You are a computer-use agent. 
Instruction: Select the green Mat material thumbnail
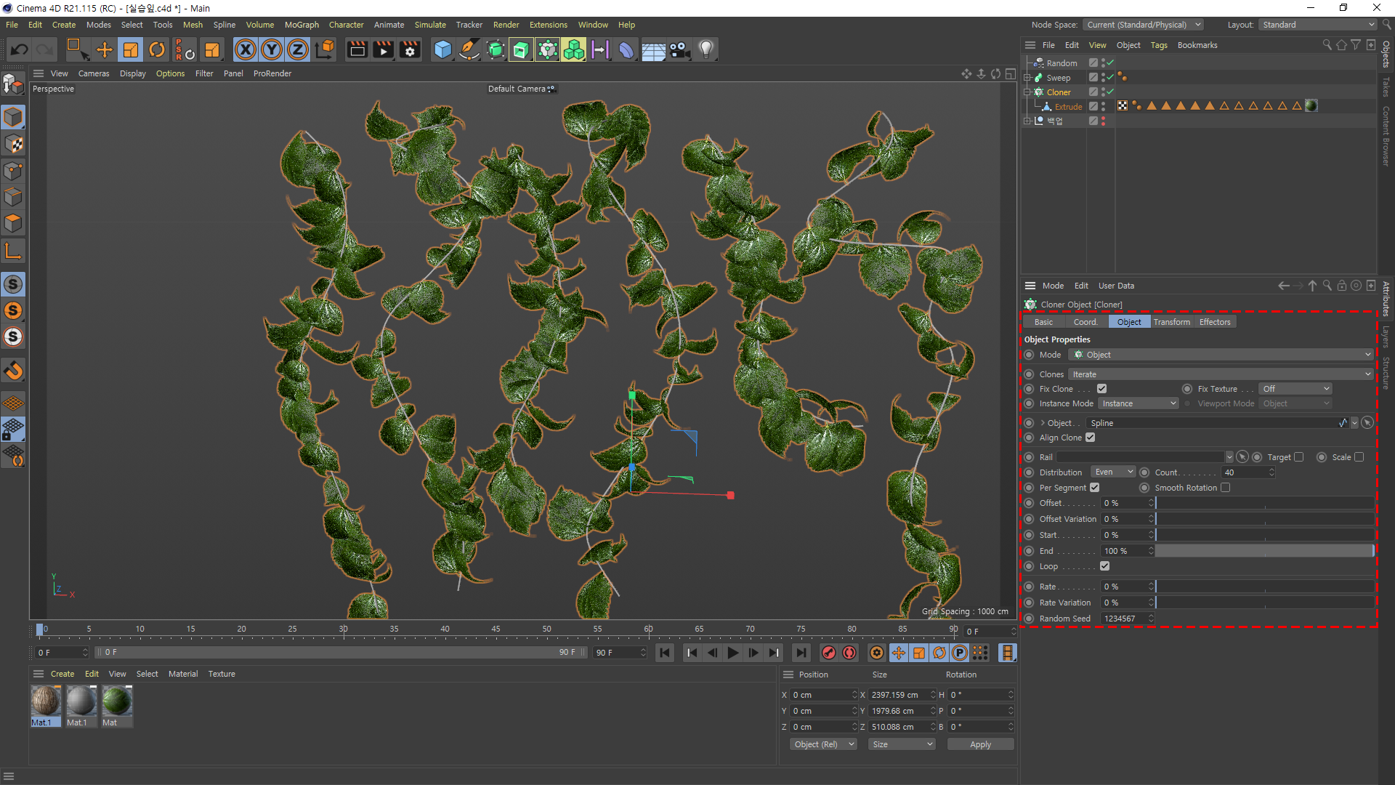(116, 701)
